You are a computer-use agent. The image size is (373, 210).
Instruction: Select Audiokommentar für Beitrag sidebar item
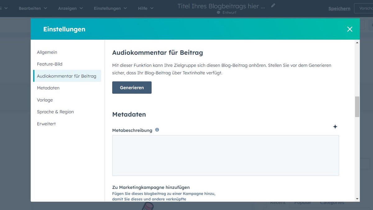[x=67, y=76]
